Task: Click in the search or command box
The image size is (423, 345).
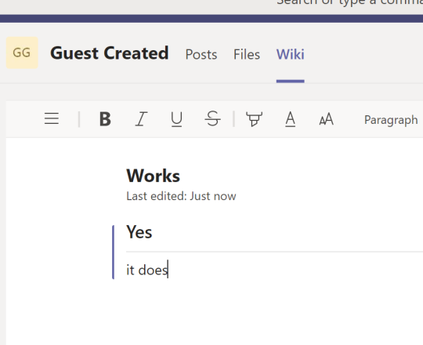Action: coord(349,2)
